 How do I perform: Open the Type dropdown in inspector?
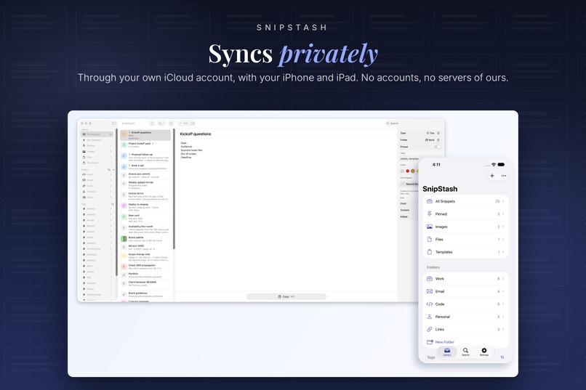433,133
